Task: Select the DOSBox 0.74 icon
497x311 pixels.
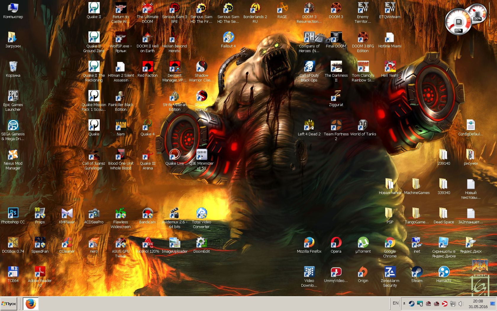Action: (13, 245)
